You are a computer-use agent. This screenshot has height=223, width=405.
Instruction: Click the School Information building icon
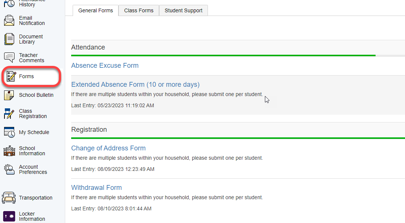pos(9,151)
